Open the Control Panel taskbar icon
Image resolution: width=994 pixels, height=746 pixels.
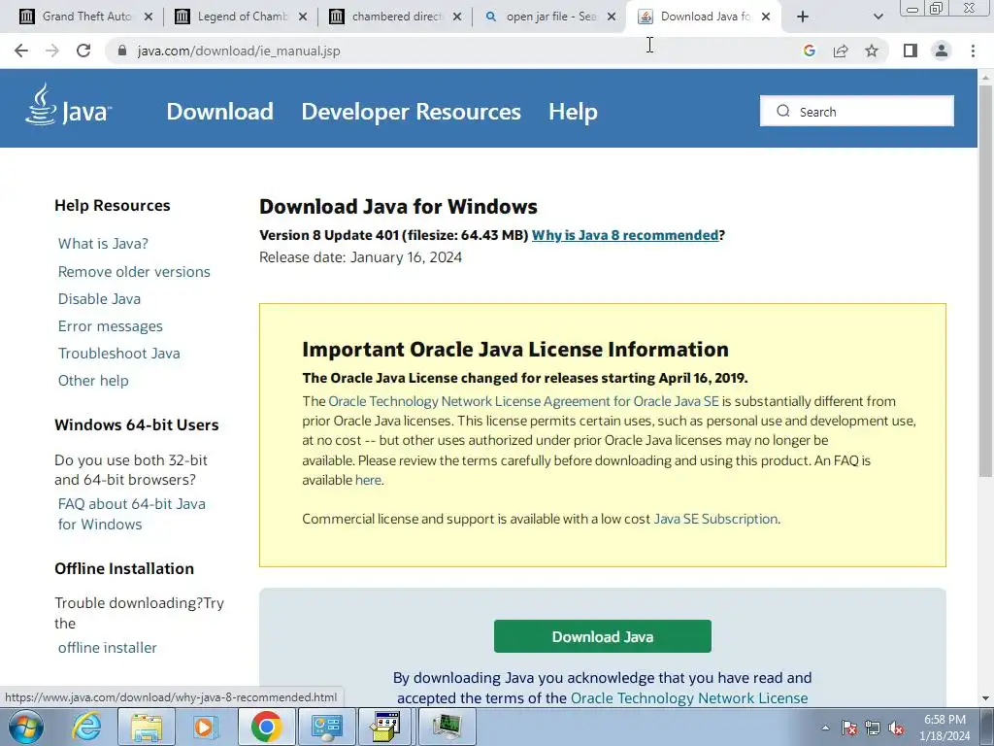[326, 727]
